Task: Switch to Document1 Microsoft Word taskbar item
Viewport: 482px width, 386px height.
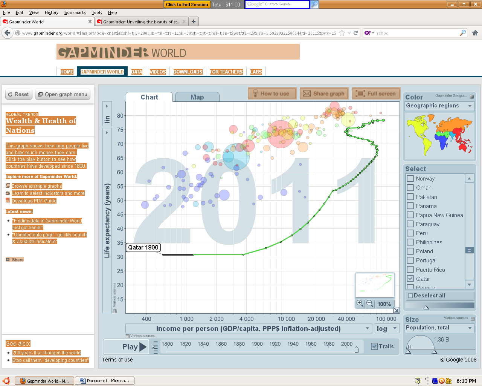Action: tap(105, 381)
